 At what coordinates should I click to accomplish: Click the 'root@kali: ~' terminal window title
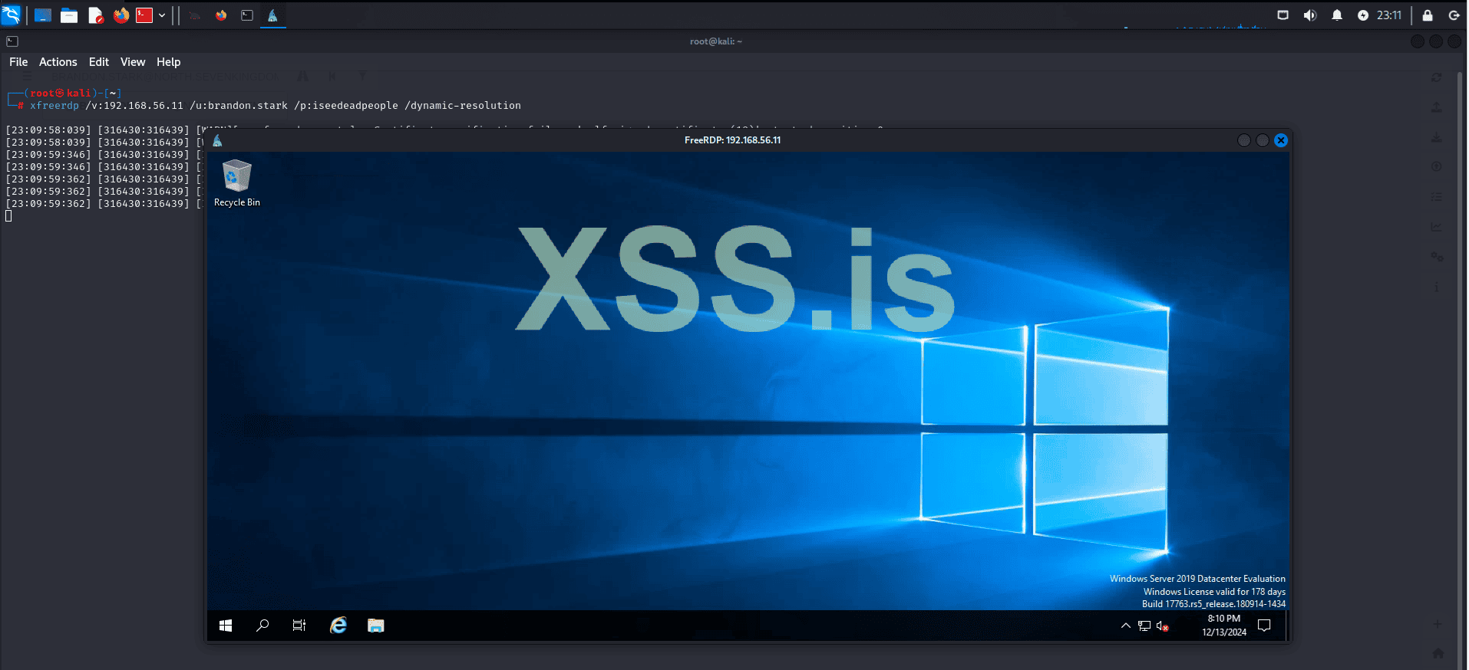716,41
